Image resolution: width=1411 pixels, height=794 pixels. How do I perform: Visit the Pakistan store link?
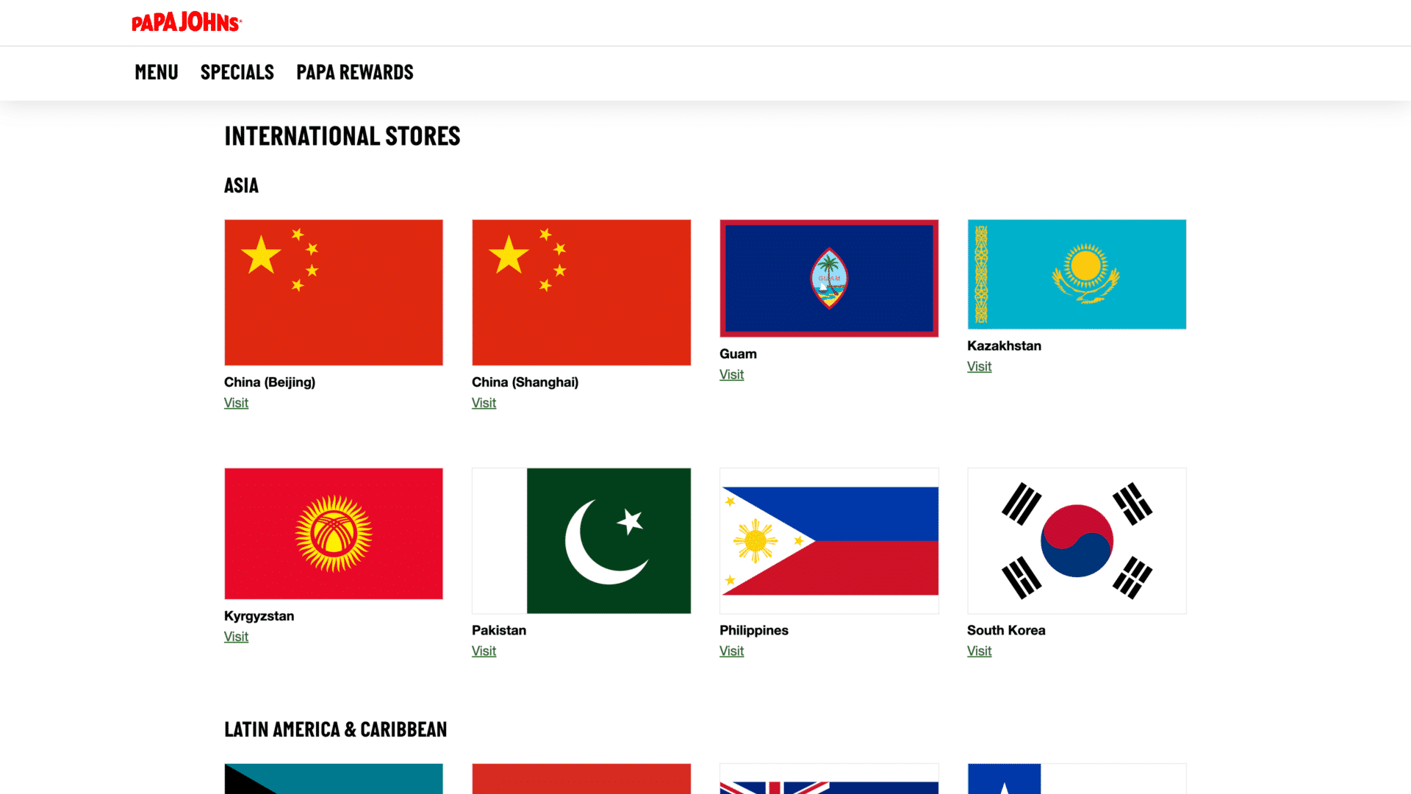484,651
